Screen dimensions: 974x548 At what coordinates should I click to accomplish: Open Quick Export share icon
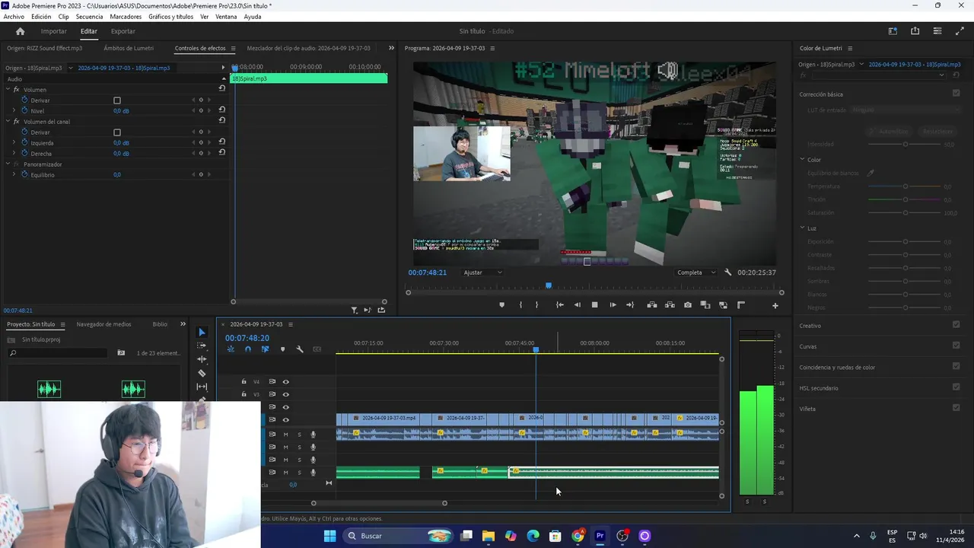pos(915,31)
